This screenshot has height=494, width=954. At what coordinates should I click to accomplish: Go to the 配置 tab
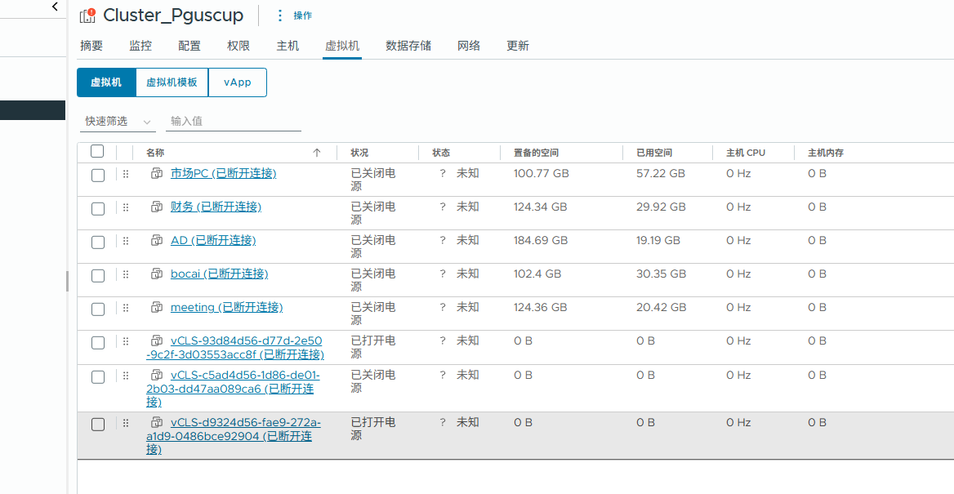189,46
